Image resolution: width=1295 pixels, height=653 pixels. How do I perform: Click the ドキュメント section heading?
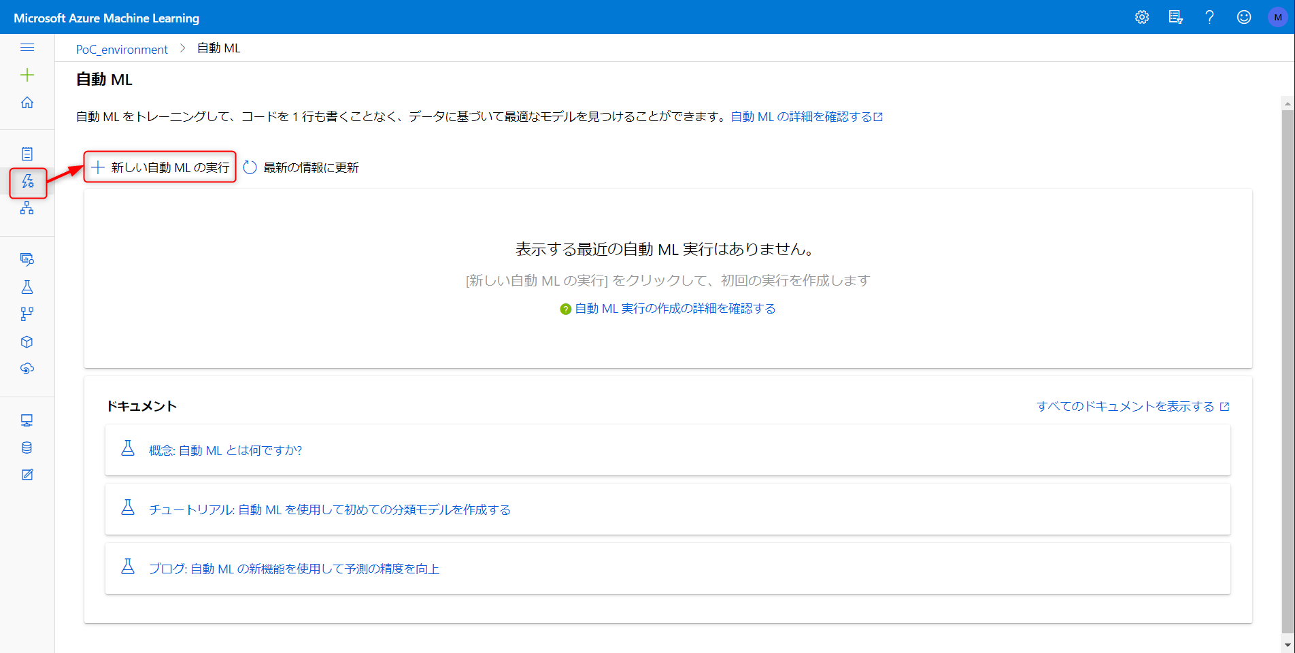click(x=141, y=406)
